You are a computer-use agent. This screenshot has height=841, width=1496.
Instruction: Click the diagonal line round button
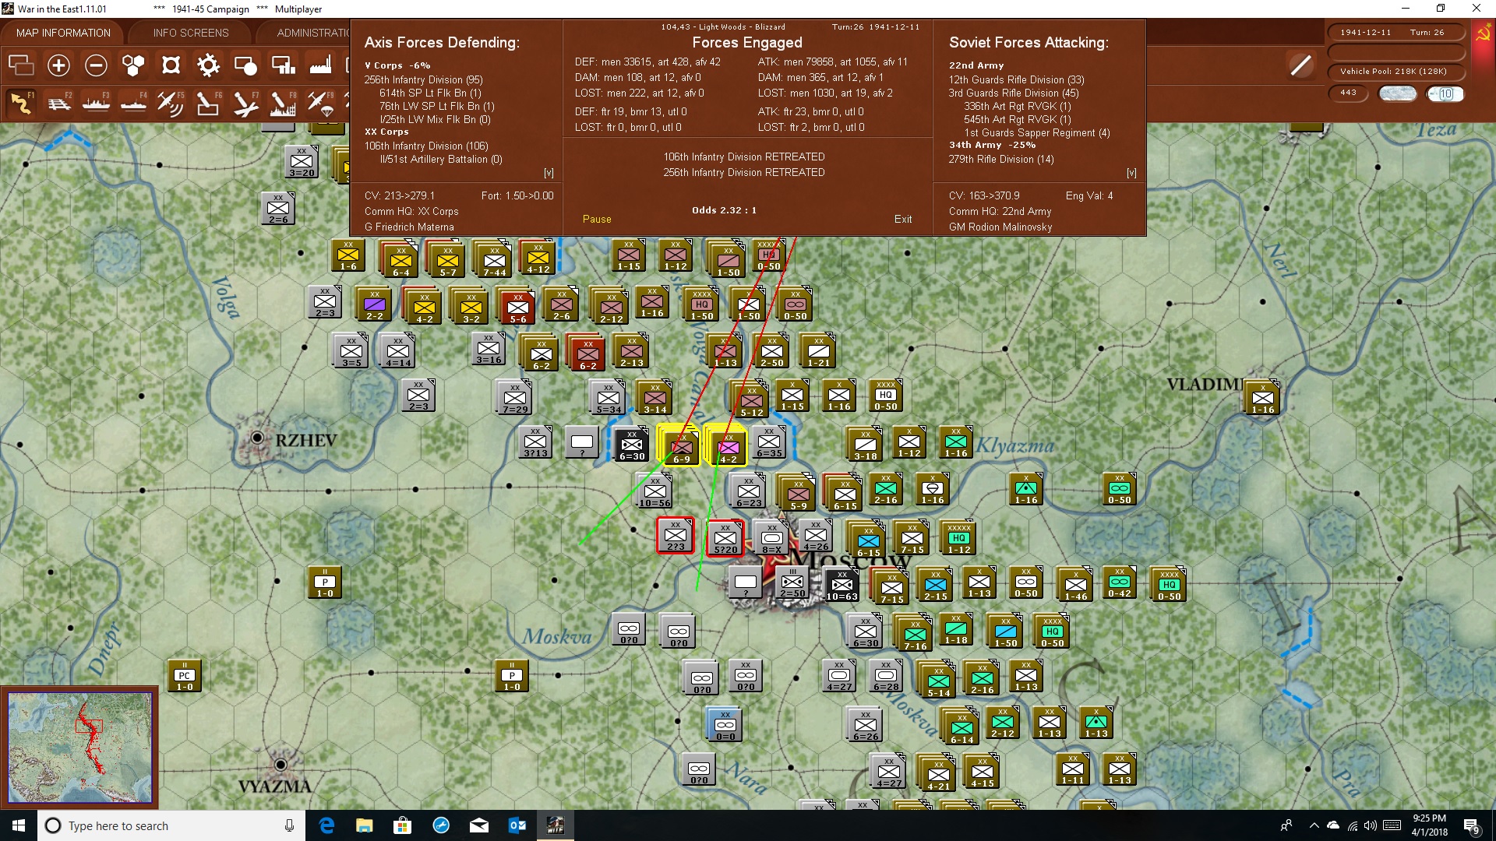tap(1300, 65)
